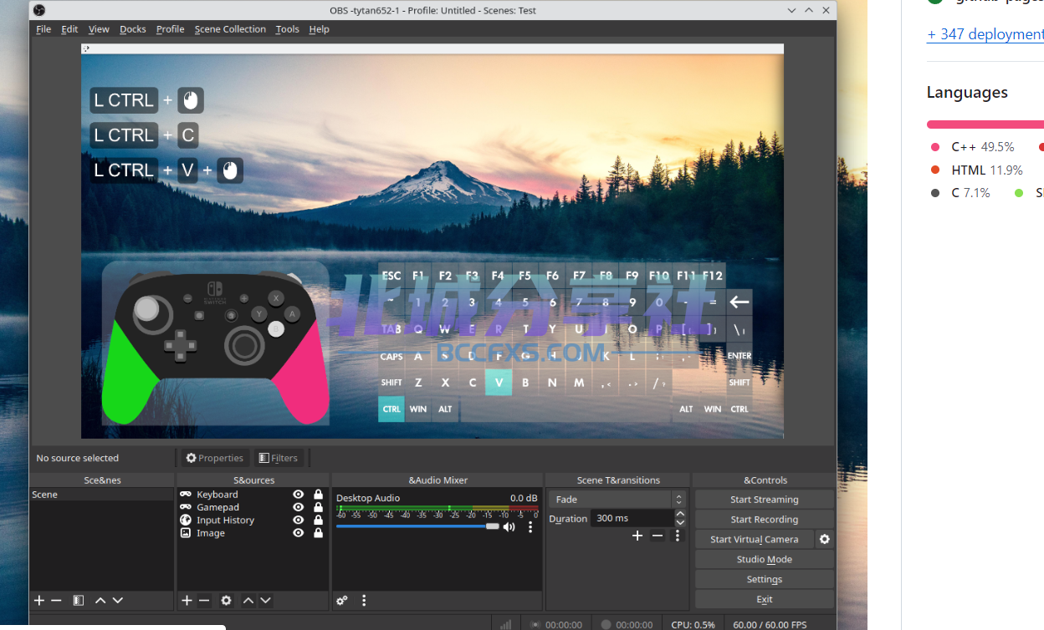Open the Fade transition dropdown

click(x=617, y=499)
